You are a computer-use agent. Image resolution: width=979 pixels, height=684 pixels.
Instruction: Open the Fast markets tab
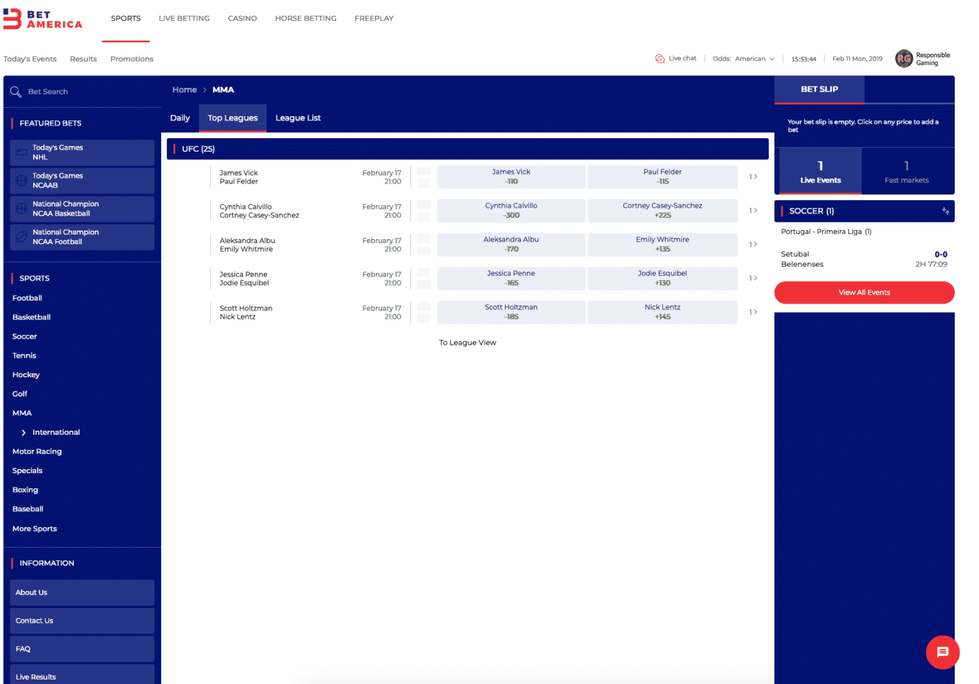pos(906,171)
